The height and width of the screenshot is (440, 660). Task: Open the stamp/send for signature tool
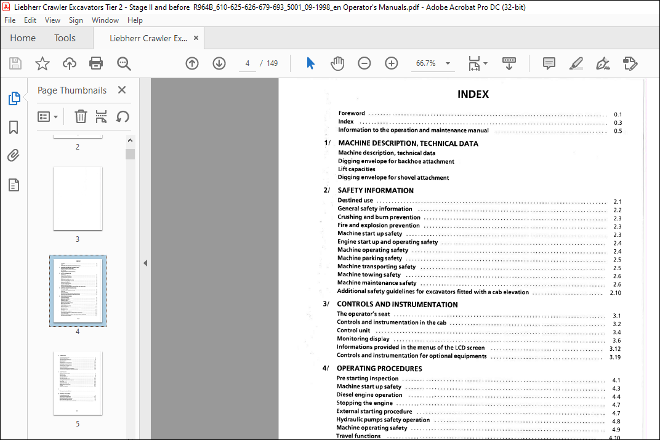pos(630,63)
